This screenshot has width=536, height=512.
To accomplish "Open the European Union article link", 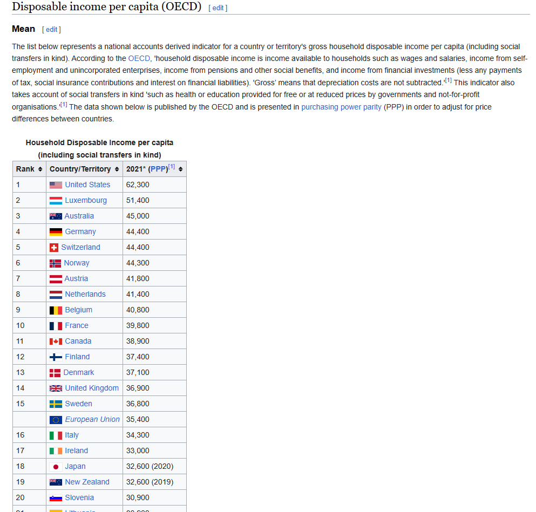I will (92, 420).
